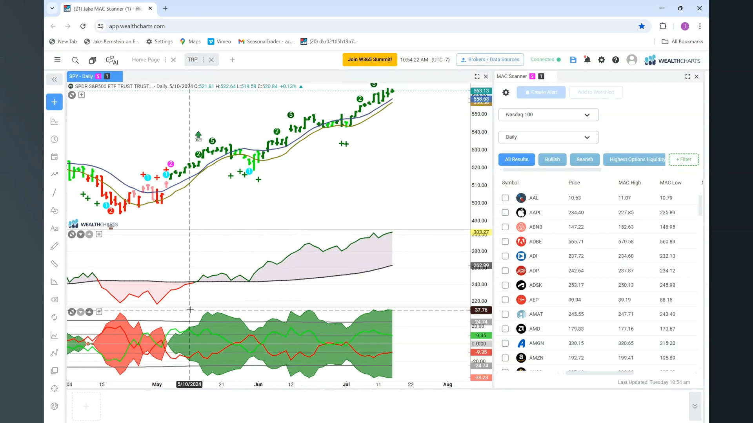753x423 pixels.
Task: Tick the AAPL row checkbox
Action: point(505,213)
